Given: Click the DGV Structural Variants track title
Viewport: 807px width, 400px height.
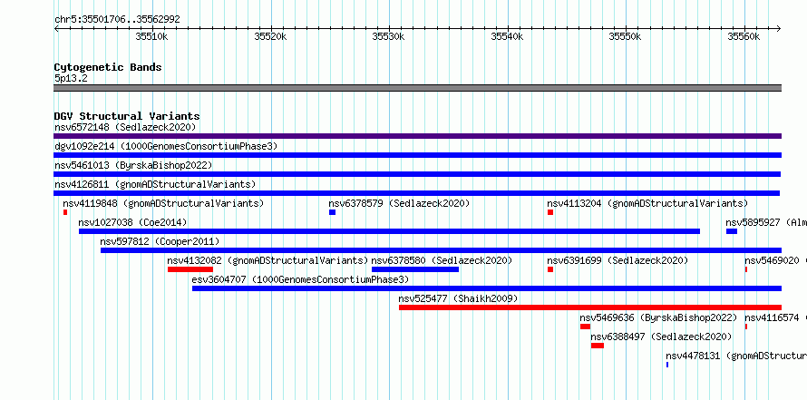Looking at the screenshot, I should coord(127,116).
